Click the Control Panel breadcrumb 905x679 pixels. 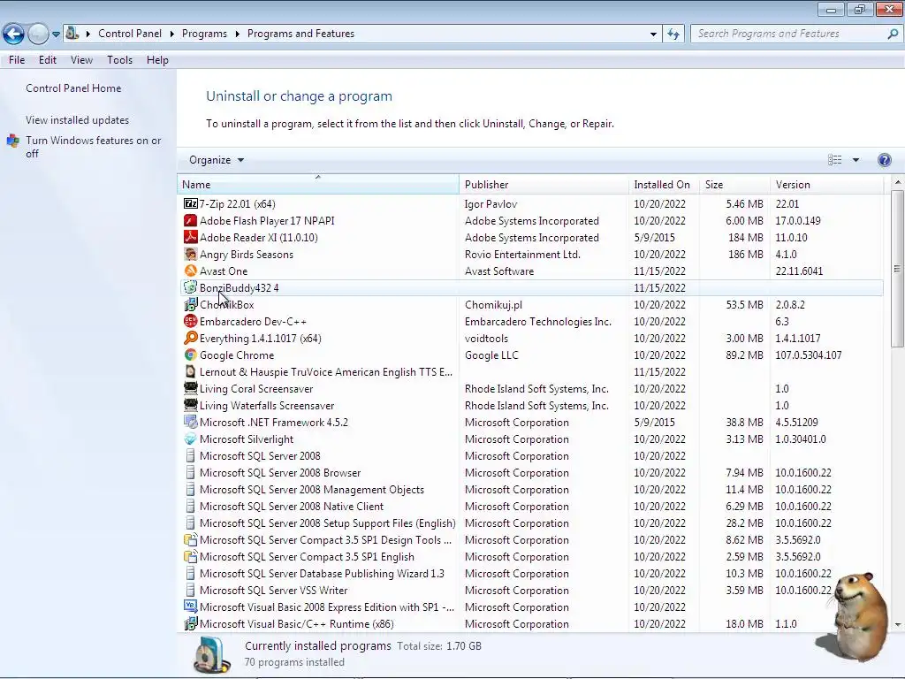coord(130,34)
